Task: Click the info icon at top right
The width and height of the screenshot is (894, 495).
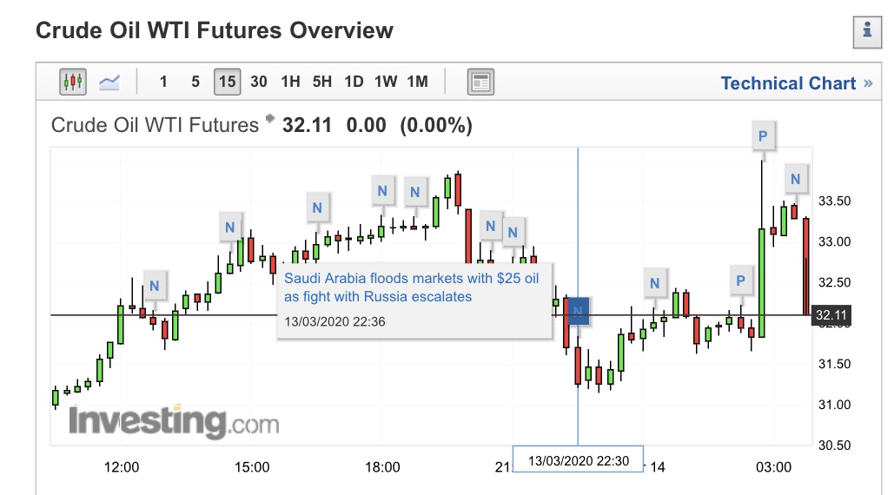Action: pyautogui.click(x=867, y=30)
